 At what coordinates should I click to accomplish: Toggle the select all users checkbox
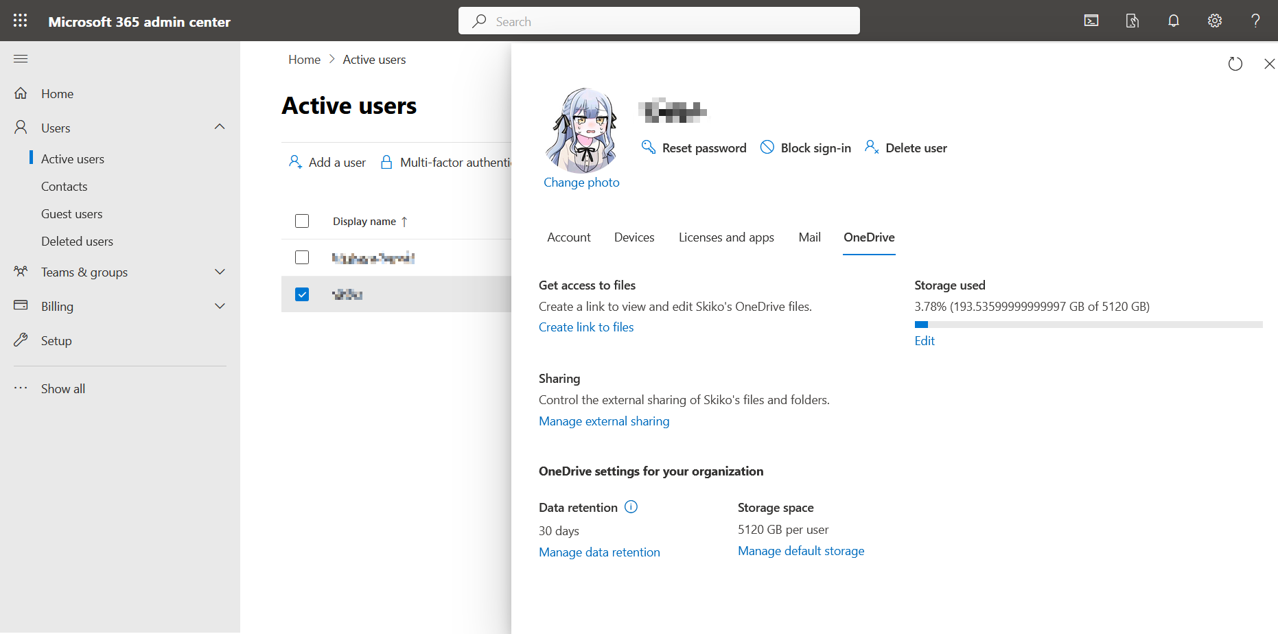pyautogui.click(x=302, y=221)
